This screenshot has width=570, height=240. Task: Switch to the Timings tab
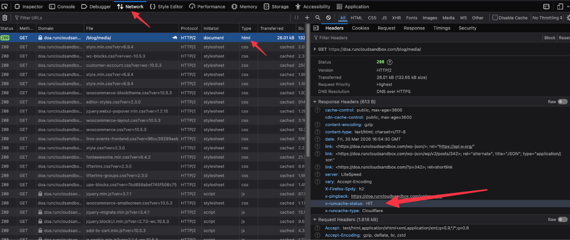click(441, 28)
